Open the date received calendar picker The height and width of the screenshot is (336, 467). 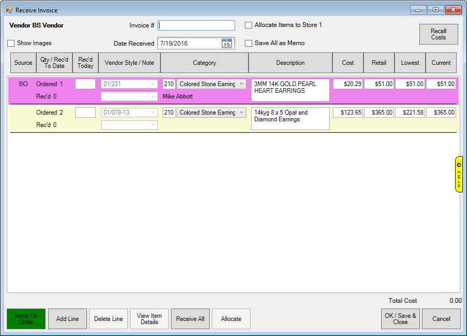(x=226, y=44)
